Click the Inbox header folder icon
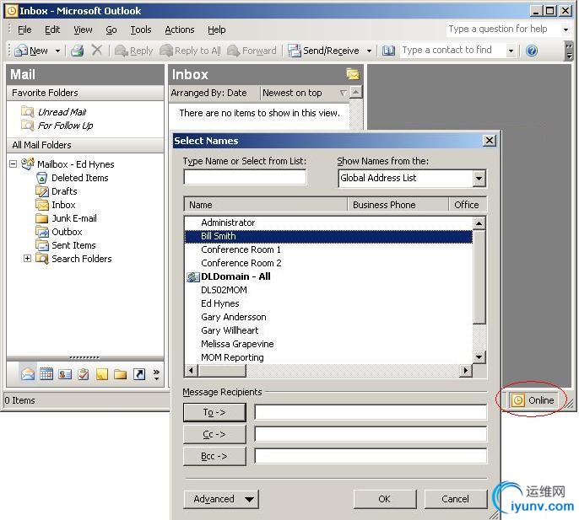Screen dimensions: 579x520 point(353,74)
